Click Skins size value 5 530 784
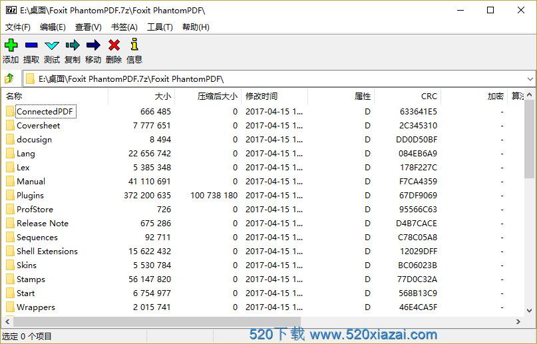Viewport: 537px width, 344px height. pyautogui.click(x=152, y=265)
